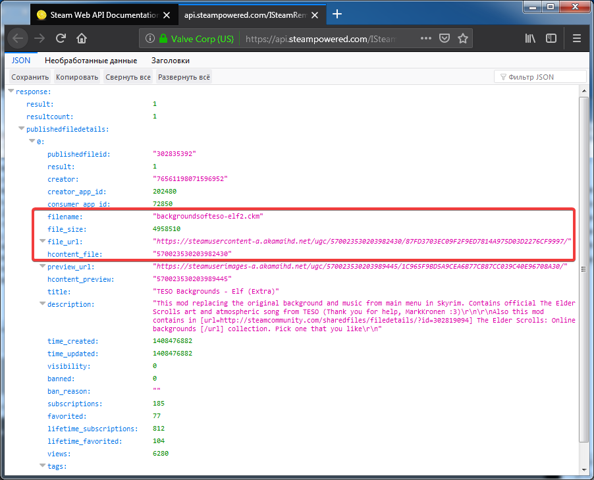This screenshot has width=594, height=480.
Task: Click the Valve Corp (US) identity label
Action: [x=202, y=39]
